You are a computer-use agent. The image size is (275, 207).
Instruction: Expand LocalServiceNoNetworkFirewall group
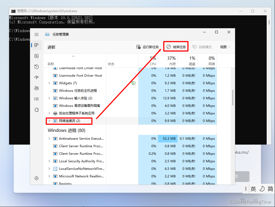coord(49,169)
